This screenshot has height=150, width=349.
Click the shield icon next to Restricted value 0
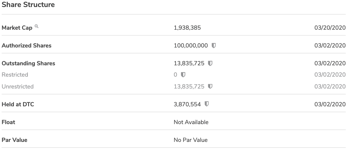coord(183,74)
